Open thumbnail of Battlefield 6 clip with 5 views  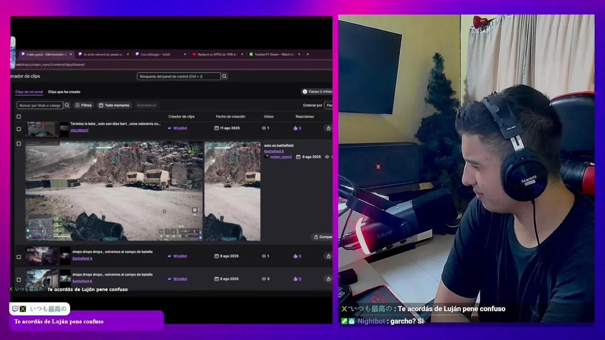coord(42,278)
